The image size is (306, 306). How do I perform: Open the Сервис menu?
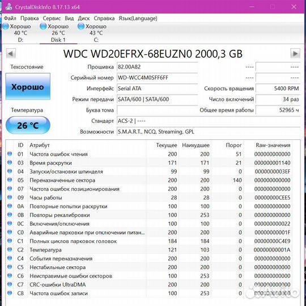(52, 18)
